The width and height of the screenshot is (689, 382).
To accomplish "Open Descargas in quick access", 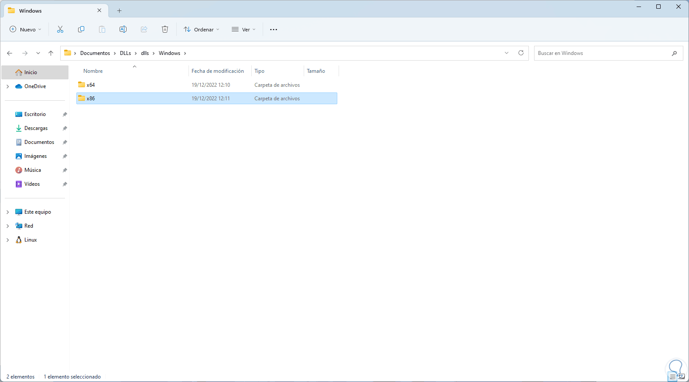I will pyautogui.click(x=36, y=128).
